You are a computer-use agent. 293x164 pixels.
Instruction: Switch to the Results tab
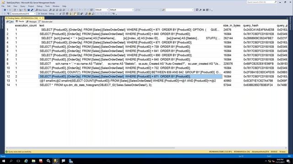(20, 22)
